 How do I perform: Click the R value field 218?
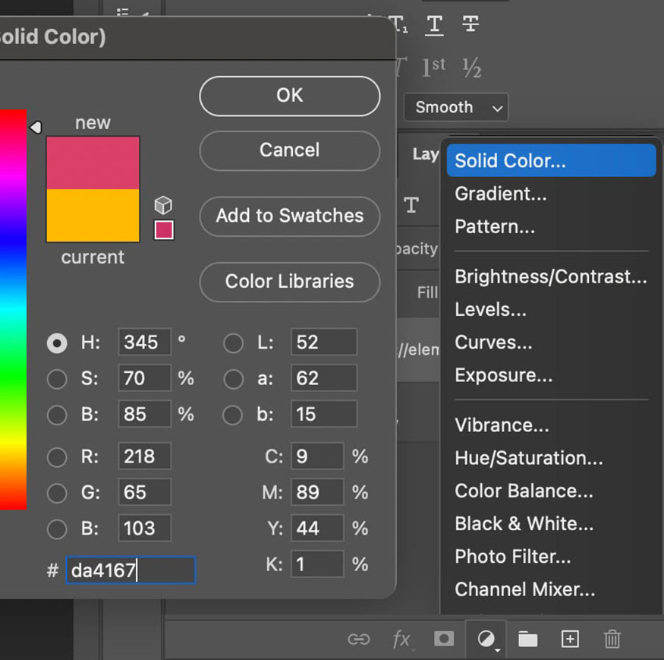[144, 456]
